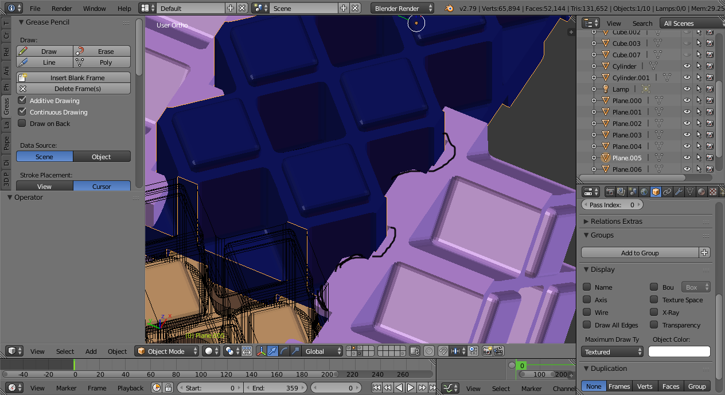
Task: Click Insert Blank Frame button
Action: [73, 78]
